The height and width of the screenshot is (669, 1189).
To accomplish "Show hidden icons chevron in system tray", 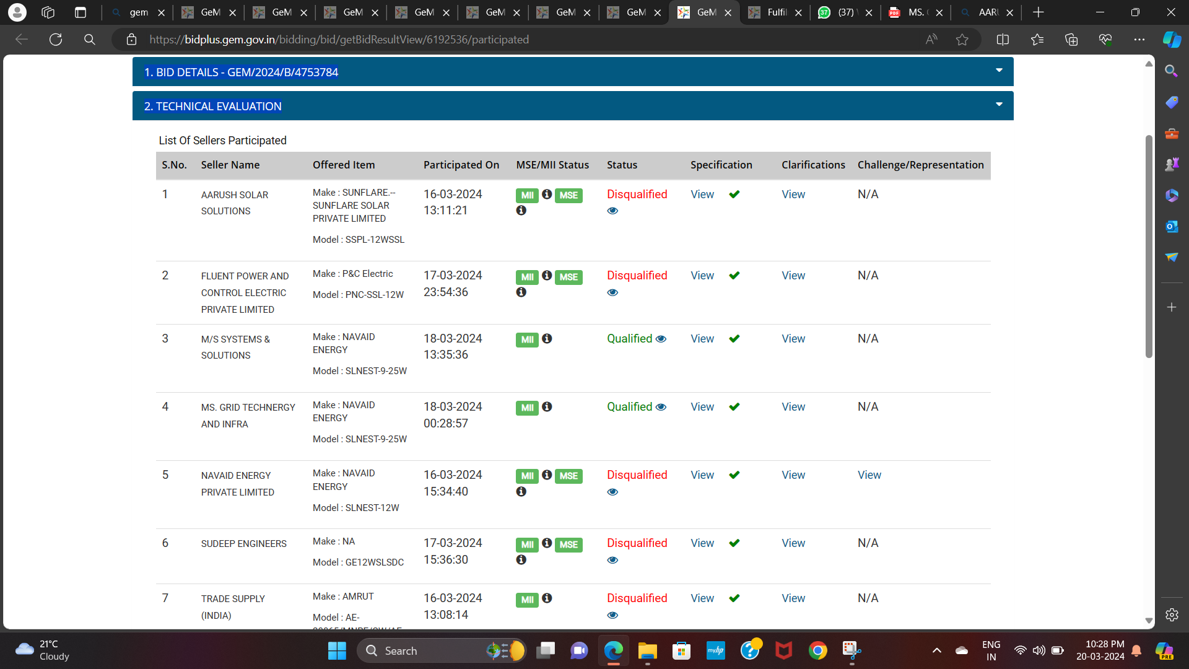I will point(936,650).
